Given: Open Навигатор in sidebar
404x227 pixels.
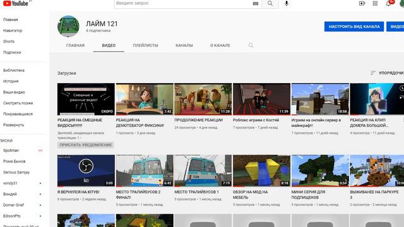Looking at the screenshot, I should (x=13, y=30).
